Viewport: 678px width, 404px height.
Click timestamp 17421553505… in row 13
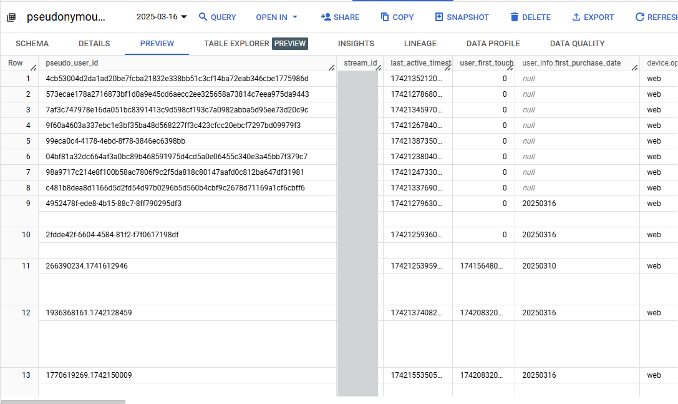click(417, 375)
